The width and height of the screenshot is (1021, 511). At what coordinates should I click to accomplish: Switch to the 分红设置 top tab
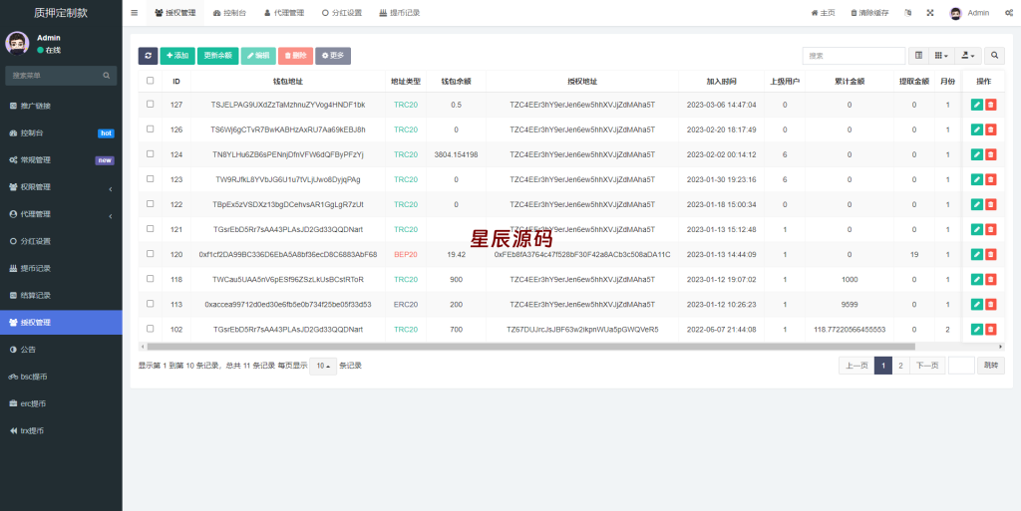tap(342, 13)
